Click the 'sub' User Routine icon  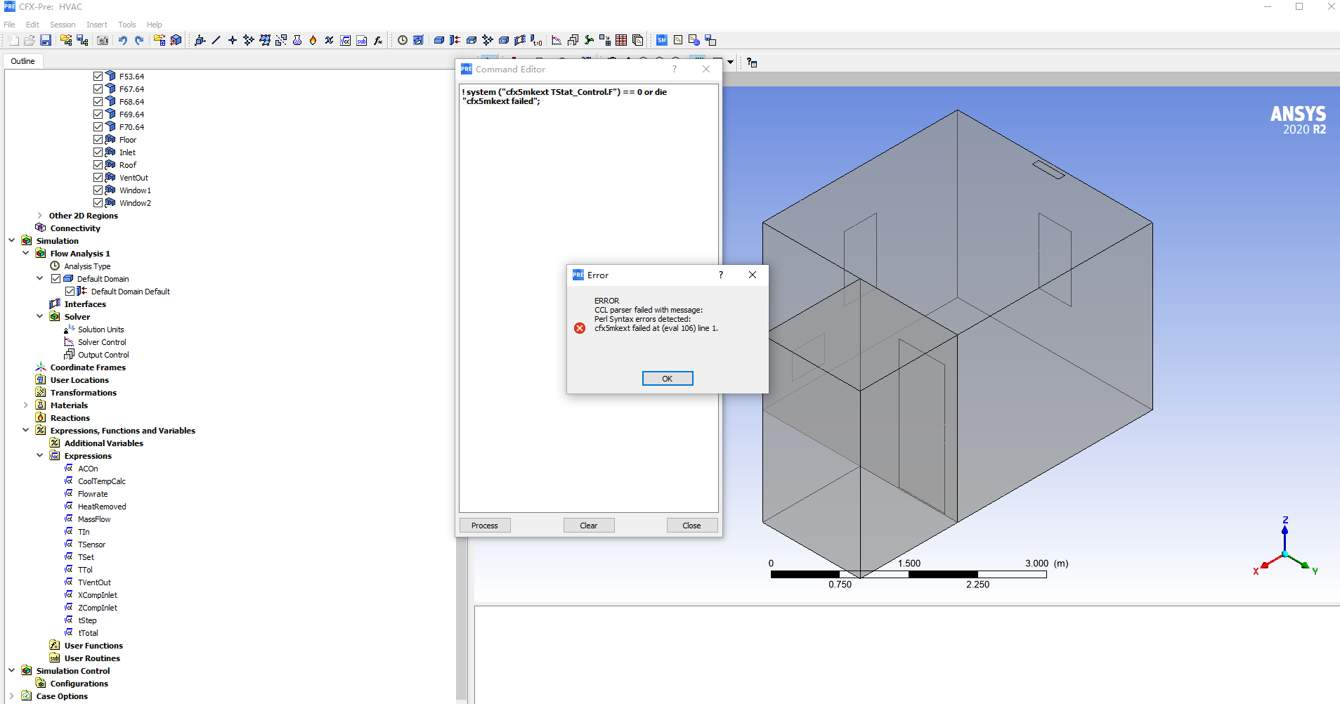point(362,41)
